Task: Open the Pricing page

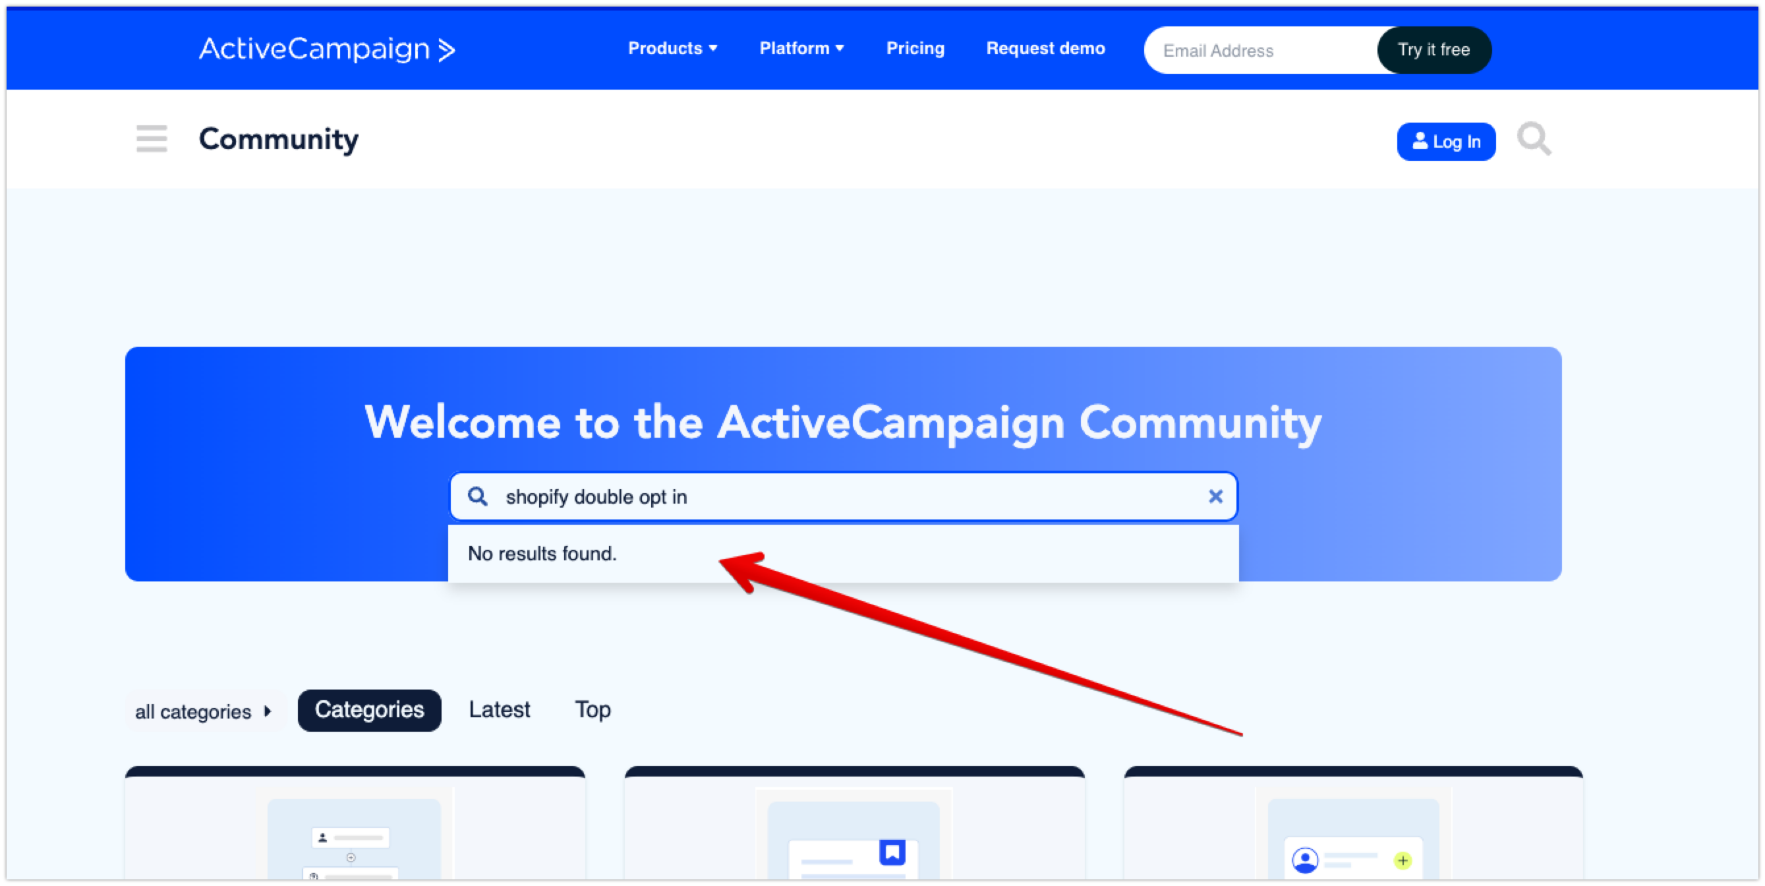Action: [915, 49]
